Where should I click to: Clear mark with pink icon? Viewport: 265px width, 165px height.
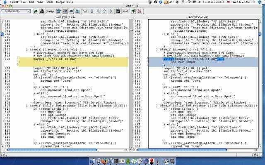tap(140, 11)
